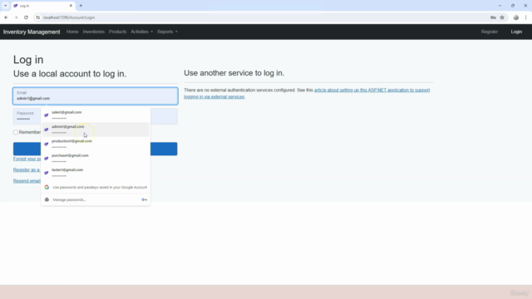Click the site icon beside purchase1@gmail.com
Screen dimensions: 532x299
pos(47,159)
